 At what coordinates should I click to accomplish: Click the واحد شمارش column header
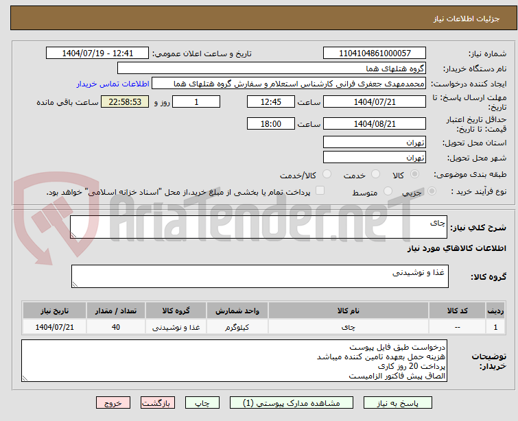(237, 311)
